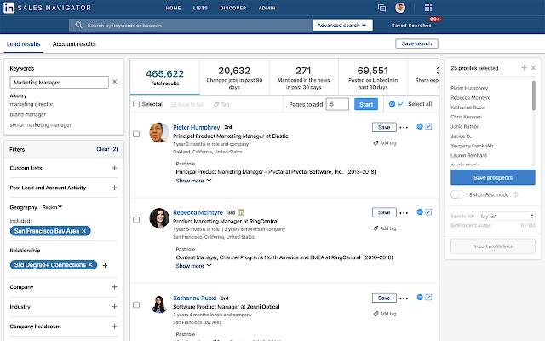Image resolution: width=545 pixels, height=341 pixels.
Task: Open more options for Pieter Humphrey
Action: (406, 127)
